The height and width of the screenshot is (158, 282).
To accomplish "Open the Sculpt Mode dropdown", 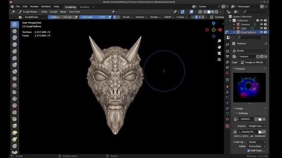I will (x=29, y=12).
